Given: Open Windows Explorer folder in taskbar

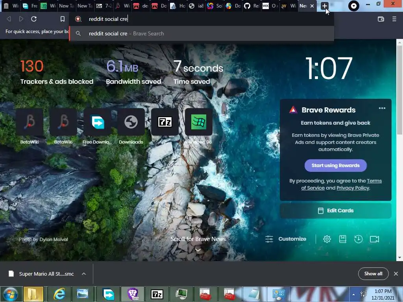Looking at the screenshot, I should click(x=33, y=294).
